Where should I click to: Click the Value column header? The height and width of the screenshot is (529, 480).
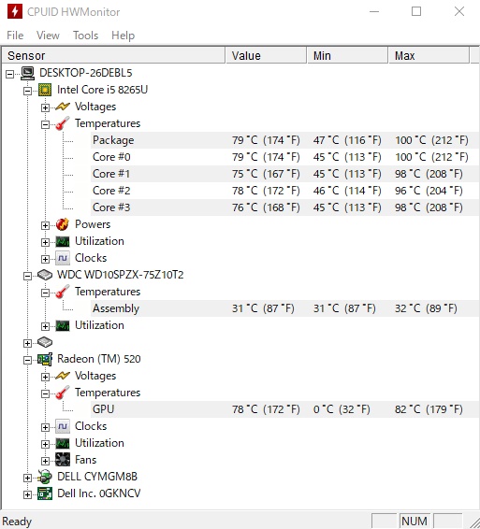click(266, 56)
